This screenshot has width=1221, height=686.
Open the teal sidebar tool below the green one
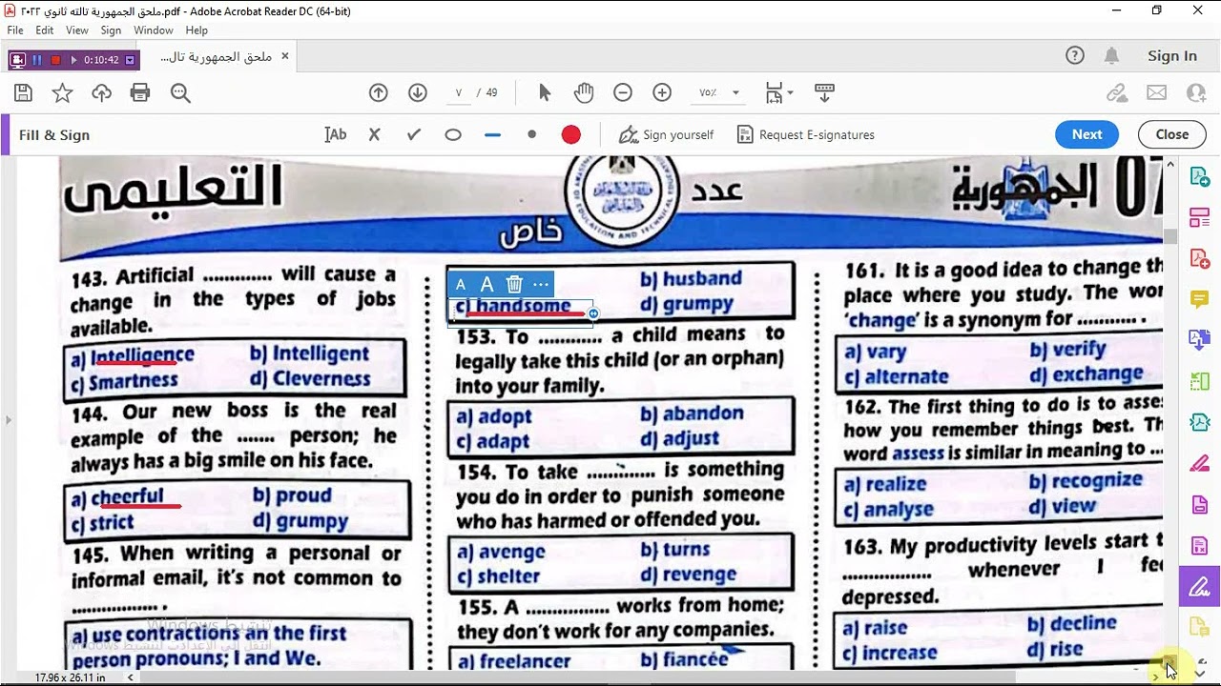1200,422
